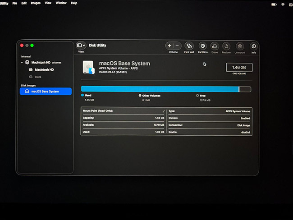
Task: Click the Capacity 1.46 GB row
Action: (x=124, y=118)
